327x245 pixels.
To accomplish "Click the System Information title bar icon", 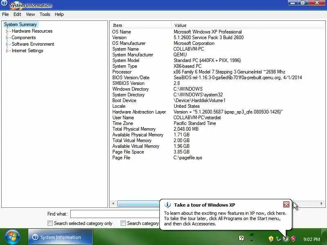I will pyautogui.click(x=4, y=3).
